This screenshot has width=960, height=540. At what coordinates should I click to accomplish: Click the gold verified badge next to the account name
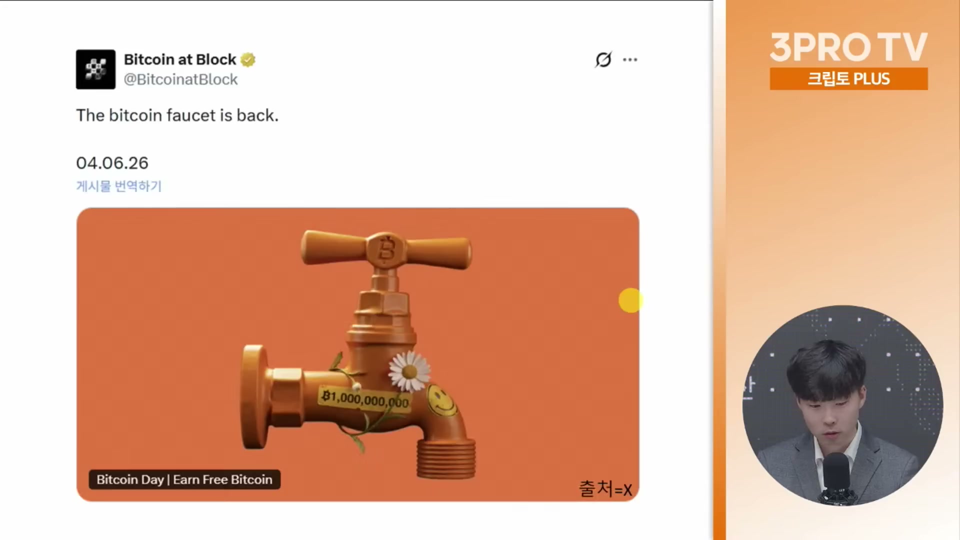(x=248, y=59)
